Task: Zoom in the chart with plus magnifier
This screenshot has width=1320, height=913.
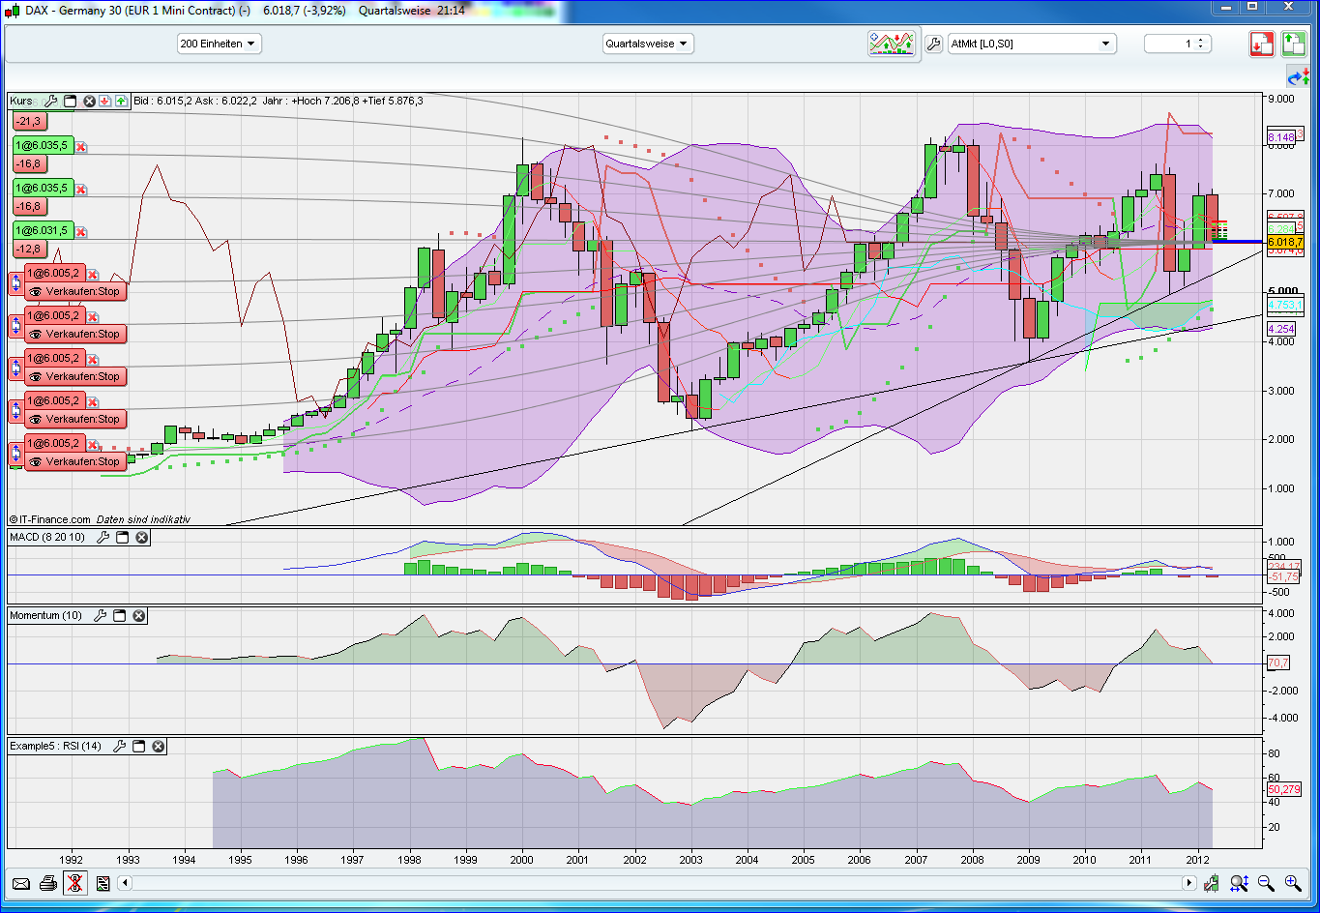Action: 1293,883
